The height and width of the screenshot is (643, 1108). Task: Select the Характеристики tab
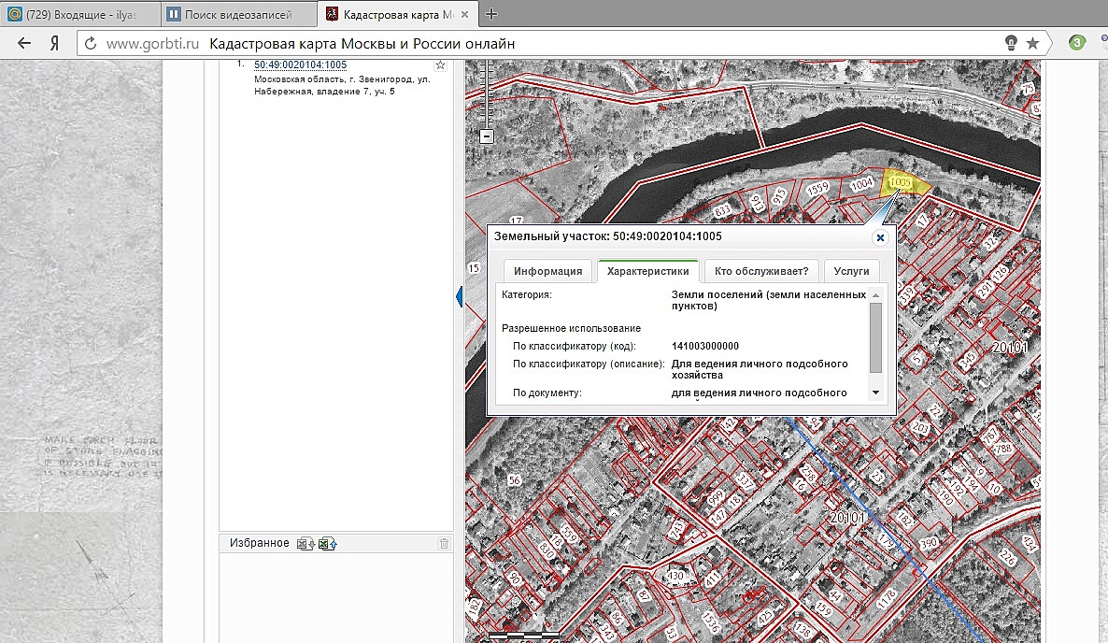click(647, 271)
